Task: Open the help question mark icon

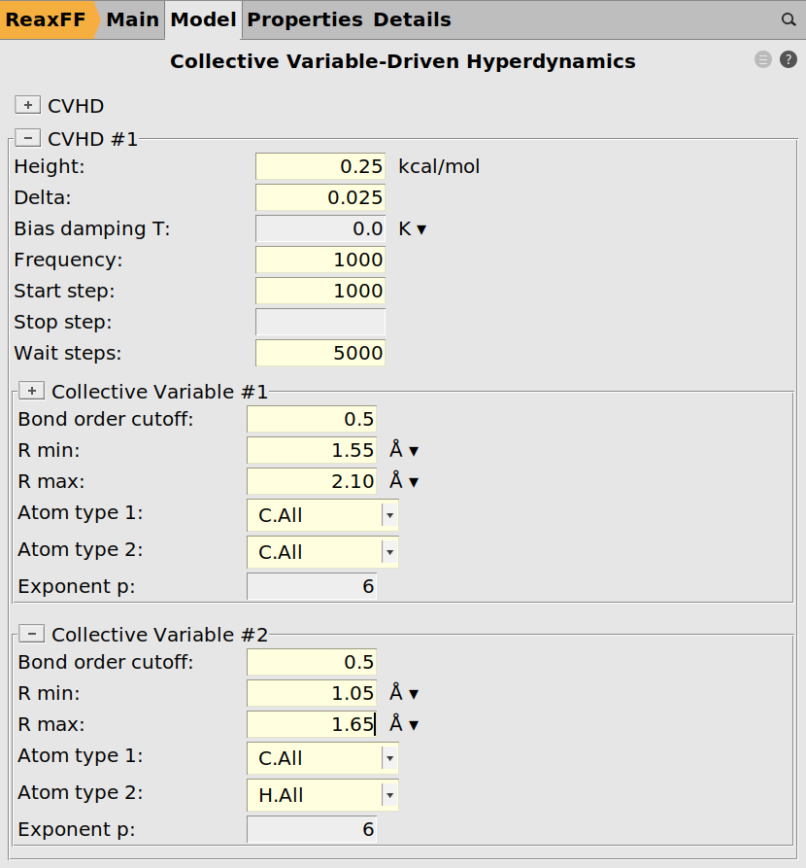Action: pos(789,60)
